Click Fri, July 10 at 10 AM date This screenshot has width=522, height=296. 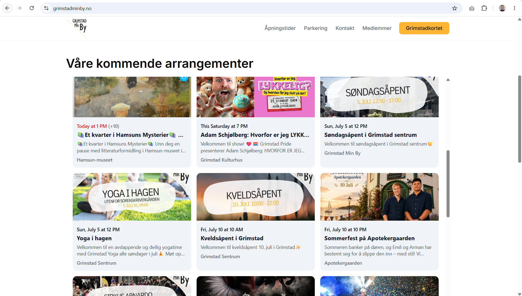point(222,230)
